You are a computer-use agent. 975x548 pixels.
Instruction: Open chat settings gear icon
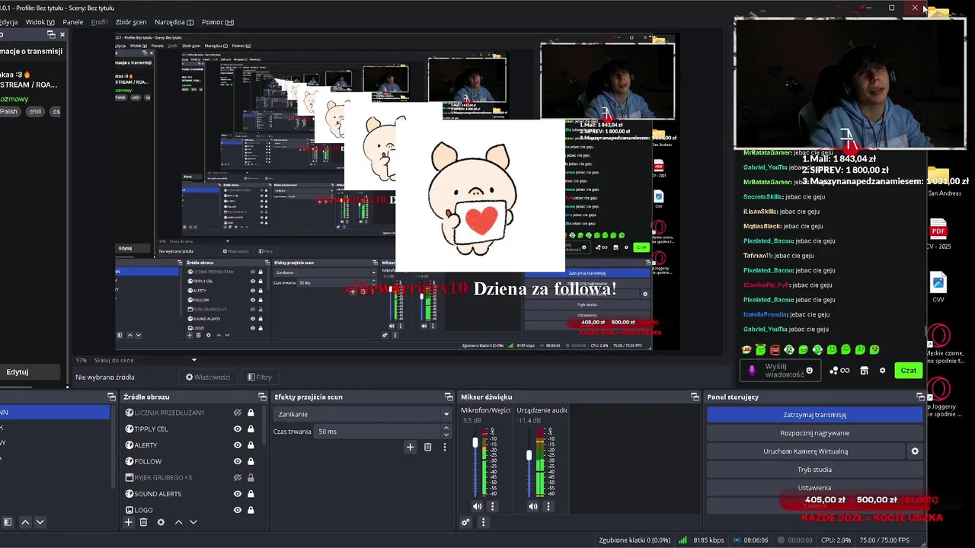pos(883,371)
